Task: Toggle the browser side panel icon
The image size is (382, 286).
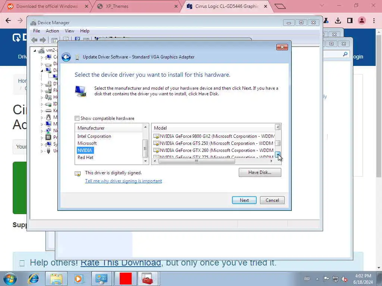Action: tap(350, 20)
